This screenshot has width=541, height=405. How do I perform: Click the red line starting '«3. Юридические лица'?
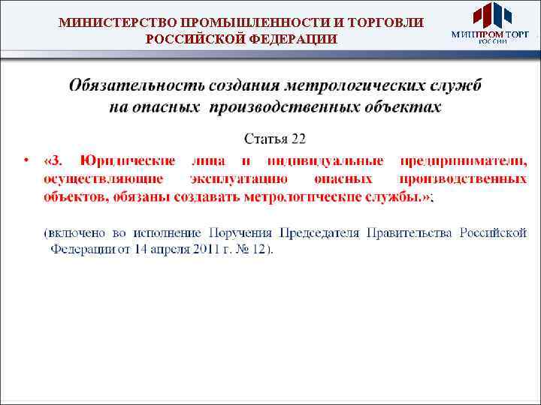point(286,160)
